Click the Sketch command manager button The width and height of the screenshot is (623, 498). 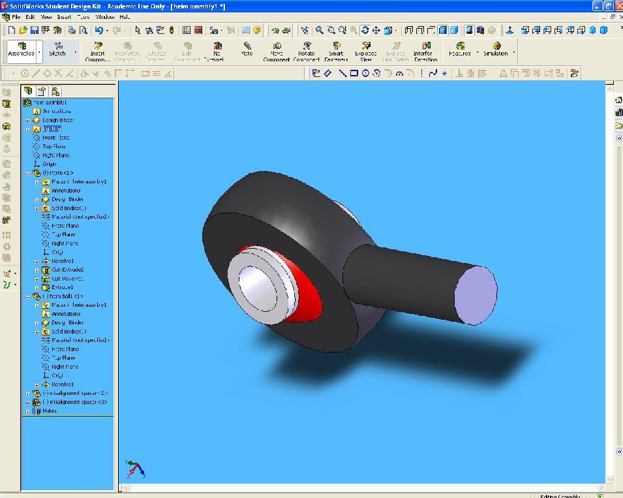(57, 50)
